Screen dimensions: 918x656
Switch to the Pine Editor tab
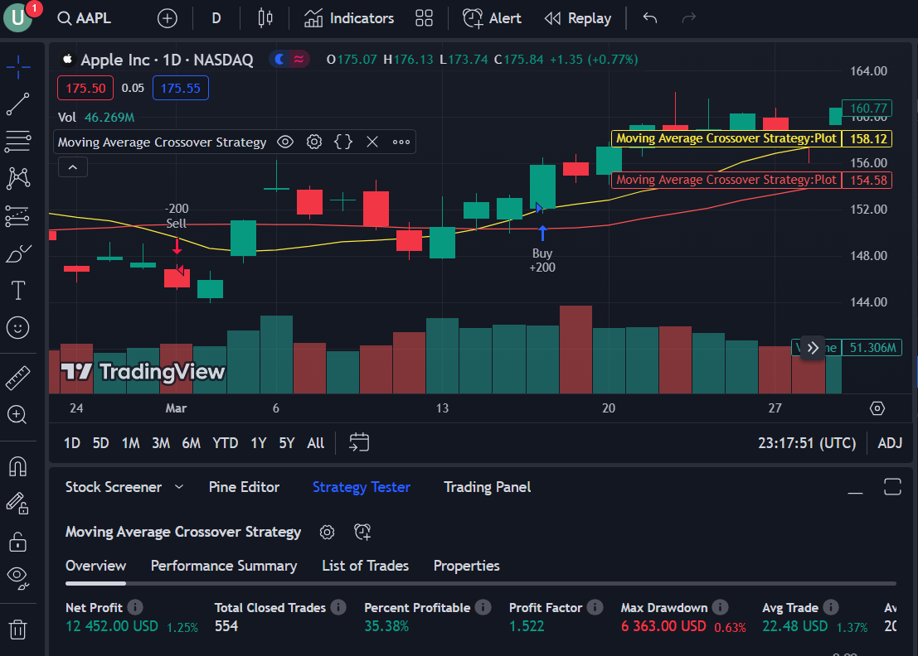[244, 487]
